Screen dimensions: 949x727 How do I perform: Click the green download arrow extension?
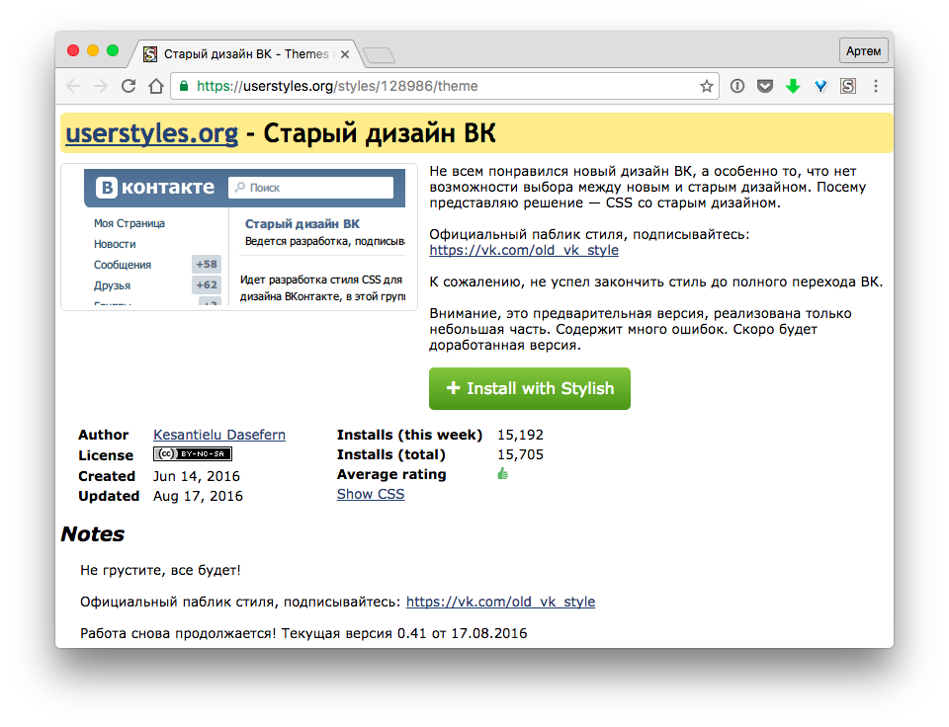click(x=792, y=86)
